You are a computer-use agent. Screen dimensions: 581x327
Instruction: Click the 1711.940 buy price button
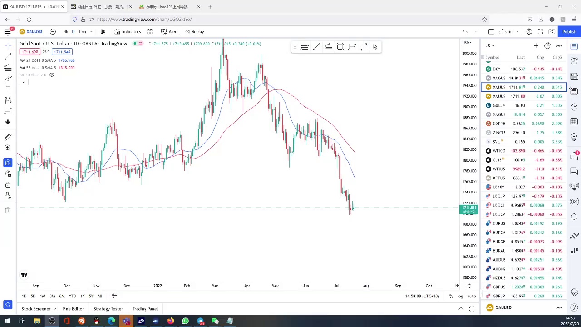point(62,52)
